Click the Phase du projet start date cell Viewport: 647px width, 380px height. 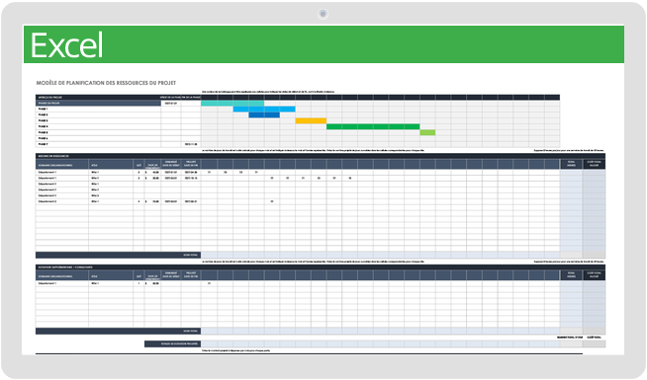coord(171,104)
